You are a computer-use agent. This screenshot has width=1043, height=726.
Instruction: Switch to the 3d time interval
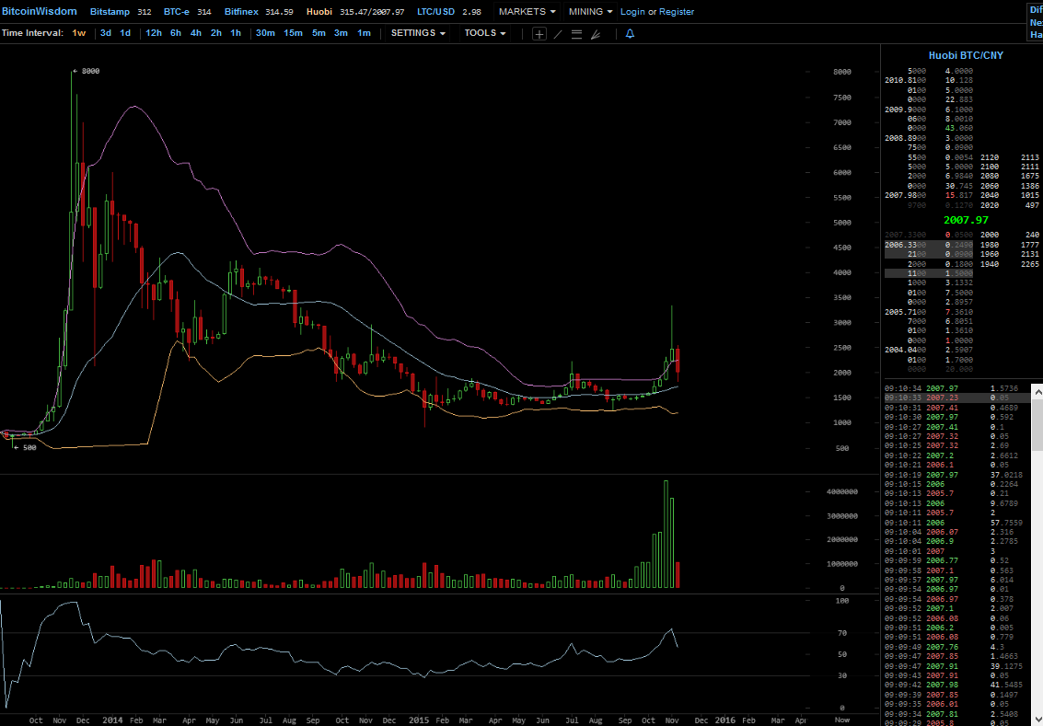[106, 32]
